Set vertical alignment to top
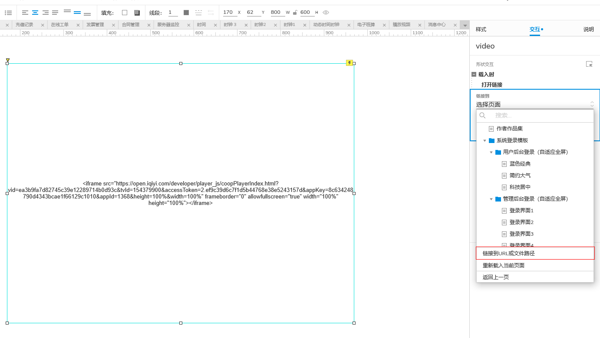The height and width of the screenshot is (338, 600). pos(67,12)
